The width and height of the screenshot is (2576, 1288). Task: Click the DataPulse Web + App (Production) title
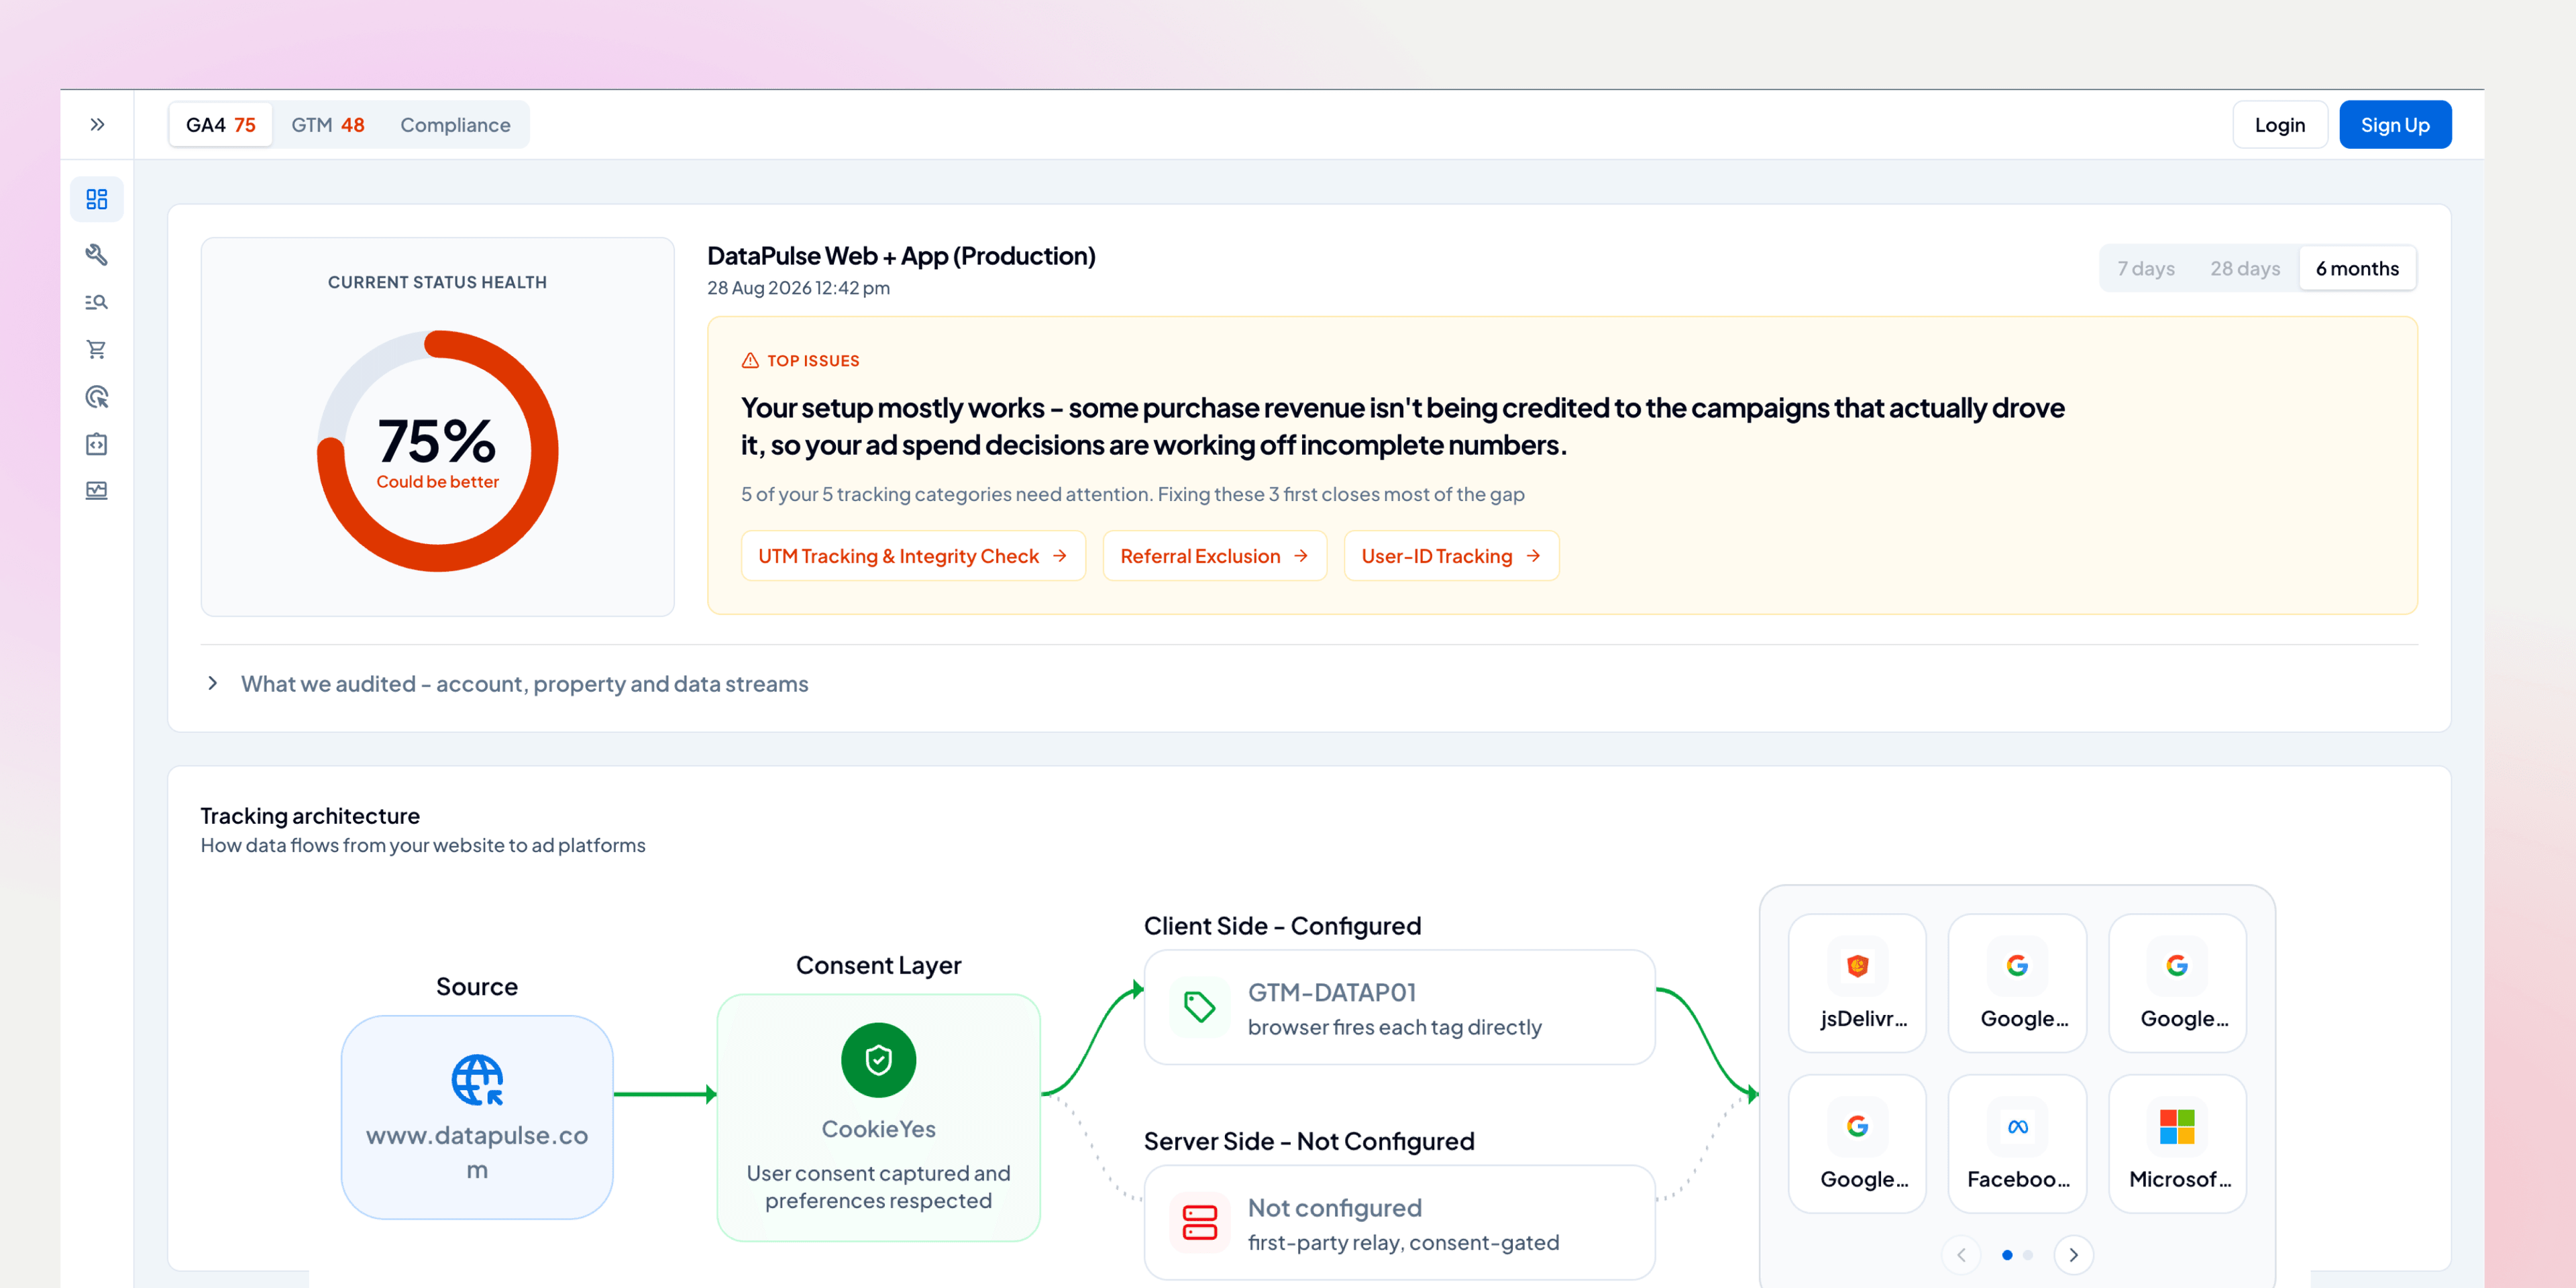(x=901, y=256)
